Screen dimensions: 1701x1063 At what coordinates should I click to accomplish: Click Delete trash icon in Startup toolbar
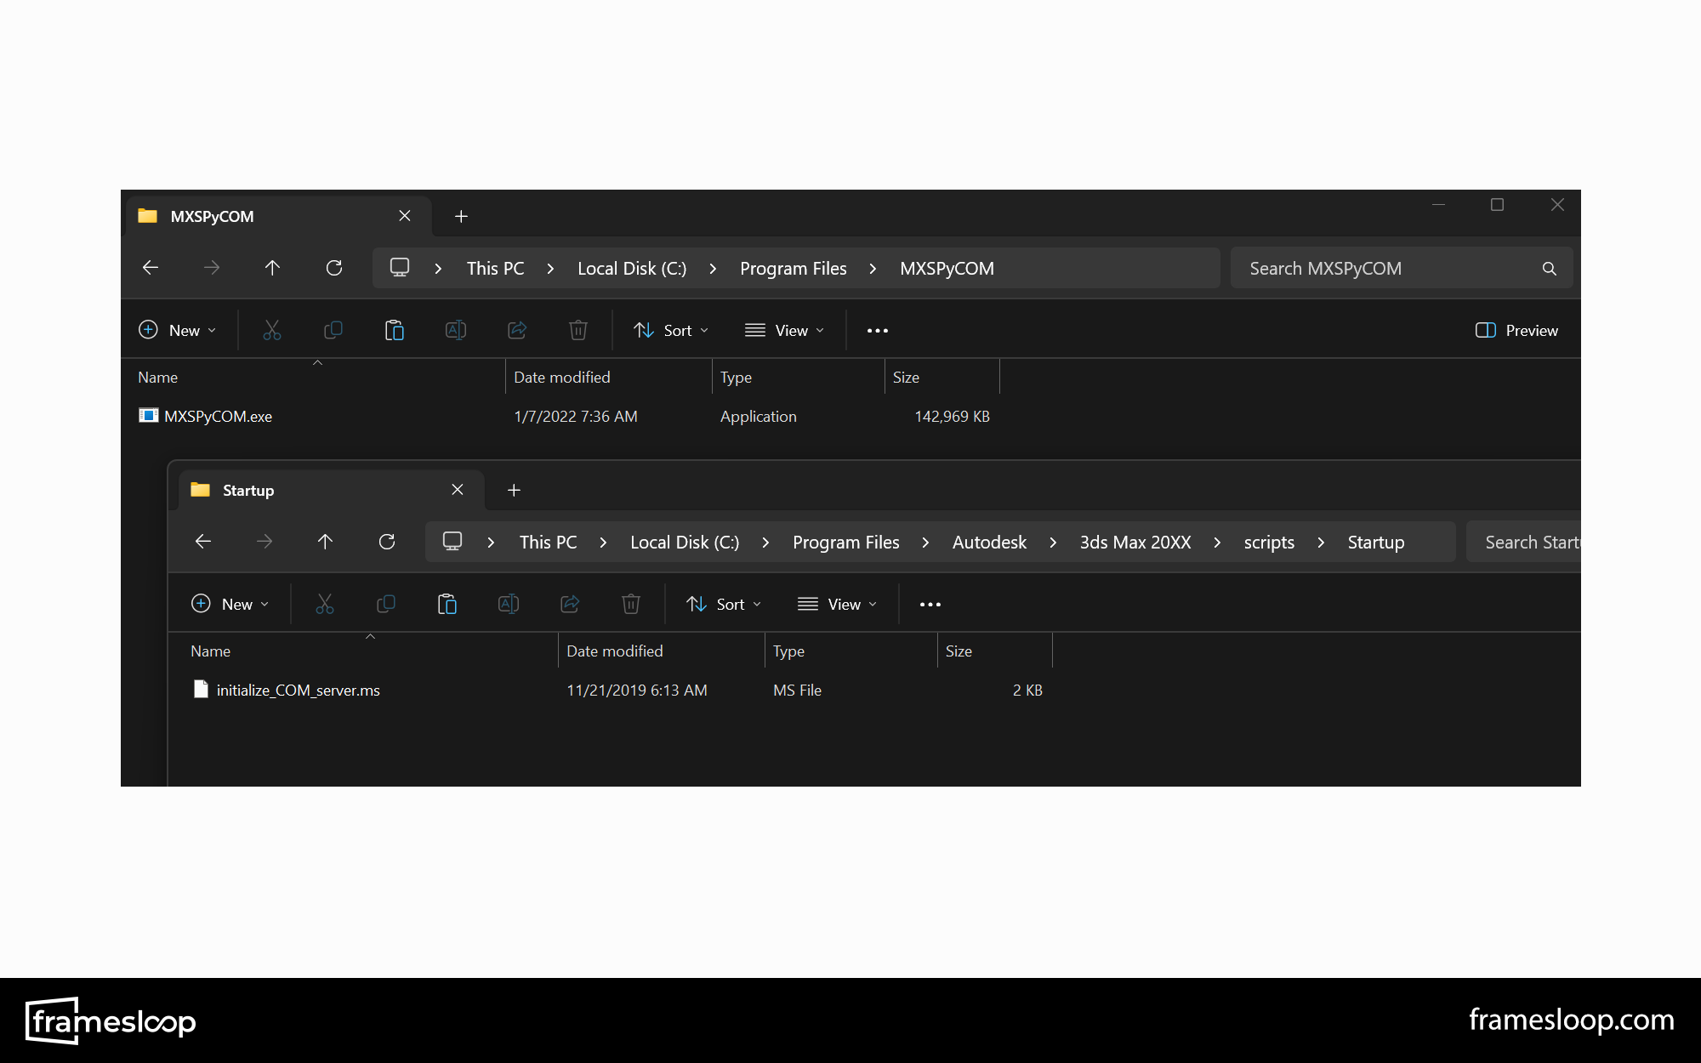(631, 604)
